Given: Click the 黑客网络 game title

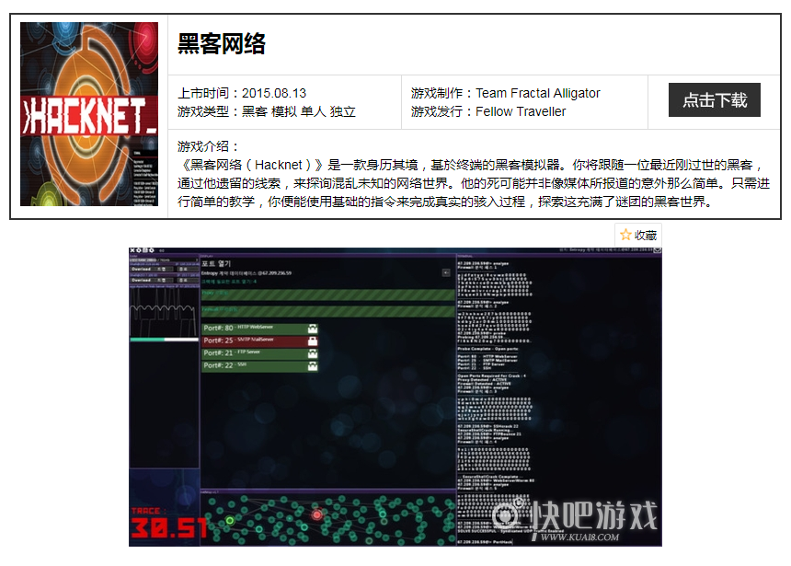Looking at the screenshot, I should pyautogui.click(x=222, y=43).
